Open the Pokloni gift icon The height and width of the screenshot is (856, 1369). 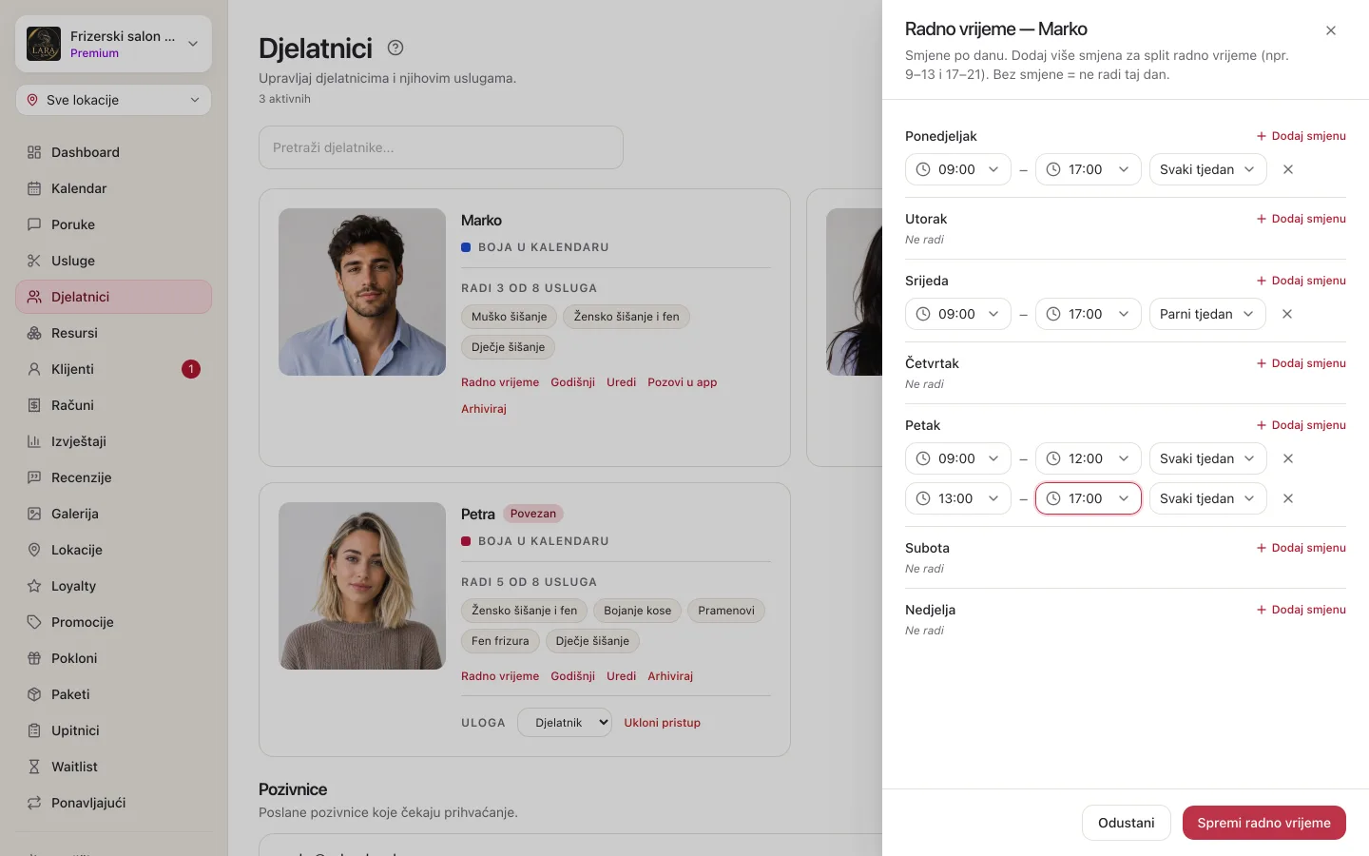click(34, 658)
